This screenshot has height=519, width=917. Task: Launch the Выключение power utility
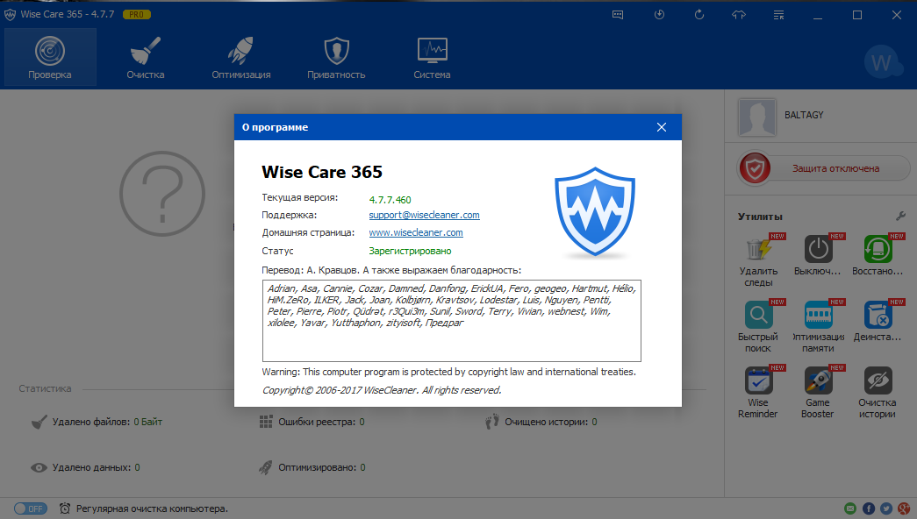(x=818, y=255)
